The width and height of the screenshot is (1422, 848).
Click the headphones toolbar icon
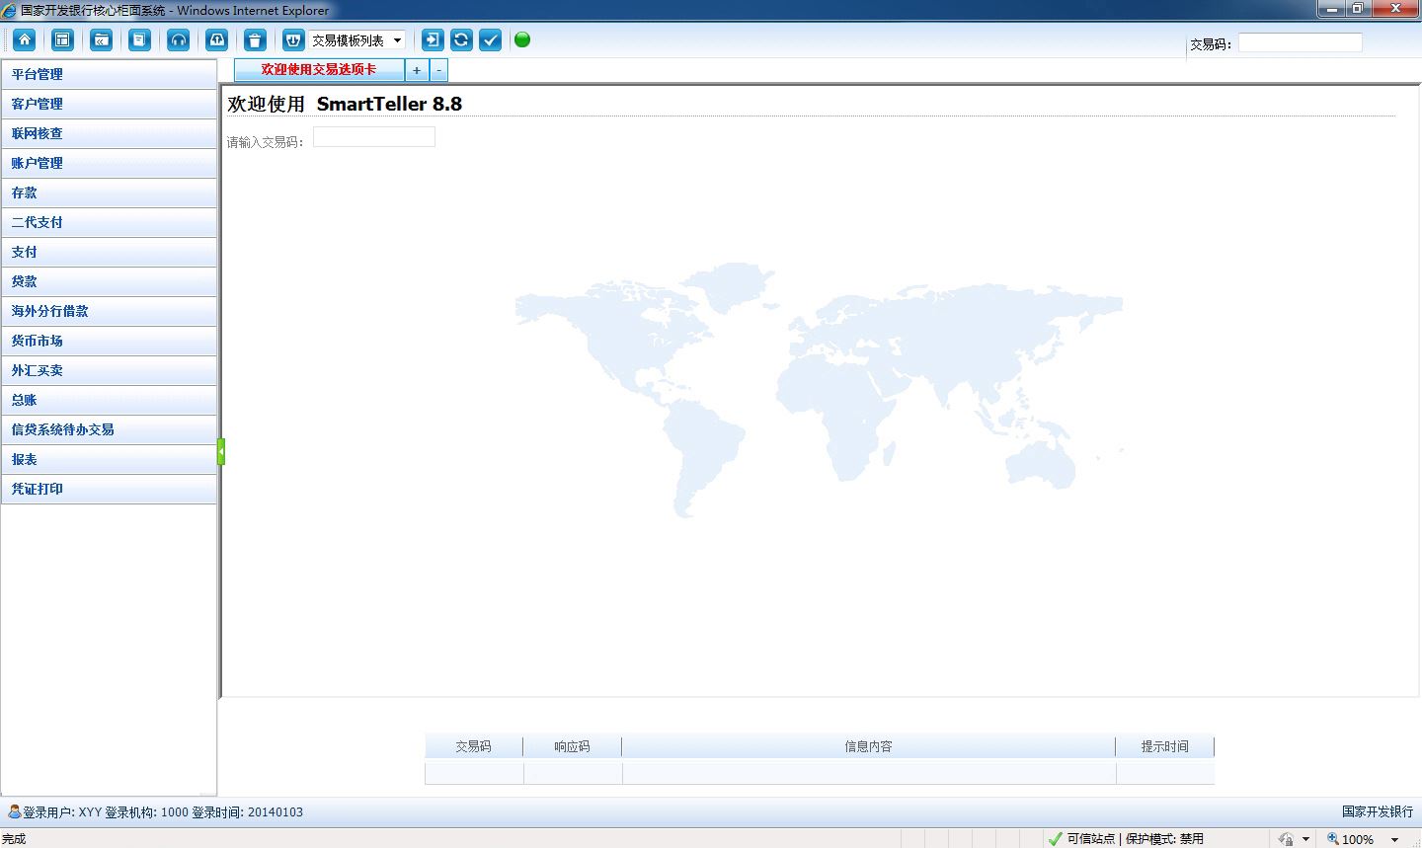click(x=178, y=39)
